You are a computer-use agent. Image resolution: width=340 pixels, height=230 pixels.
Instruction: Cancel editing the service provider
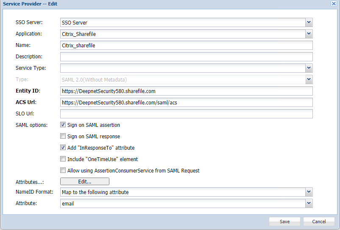(319, 222)
